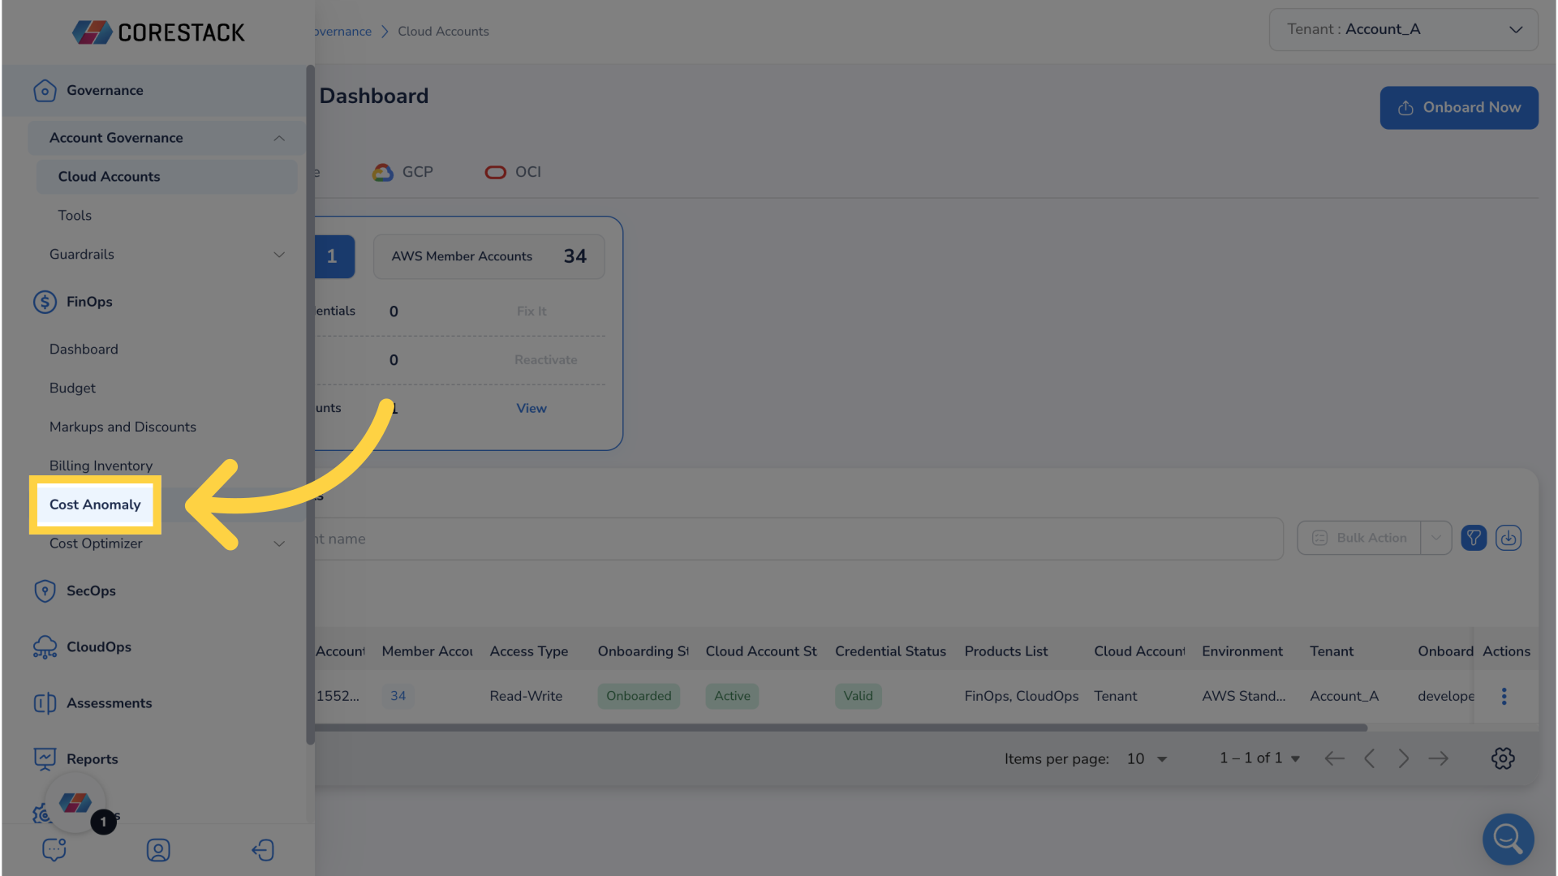Click the logout icon

263,850
